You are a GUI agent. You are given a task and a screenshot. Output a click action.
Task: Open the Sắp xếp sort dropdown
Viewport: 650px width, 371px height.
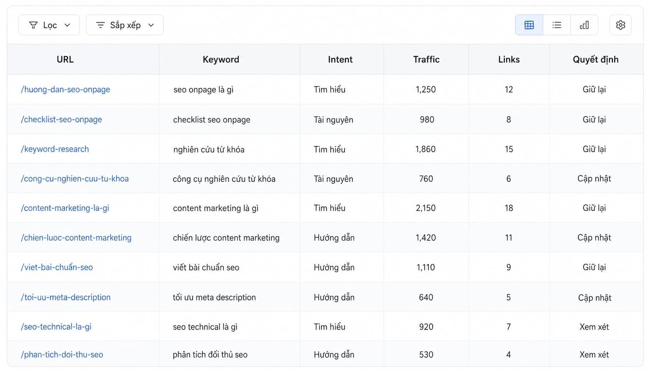pyautogui.click(x=125, y=25)
